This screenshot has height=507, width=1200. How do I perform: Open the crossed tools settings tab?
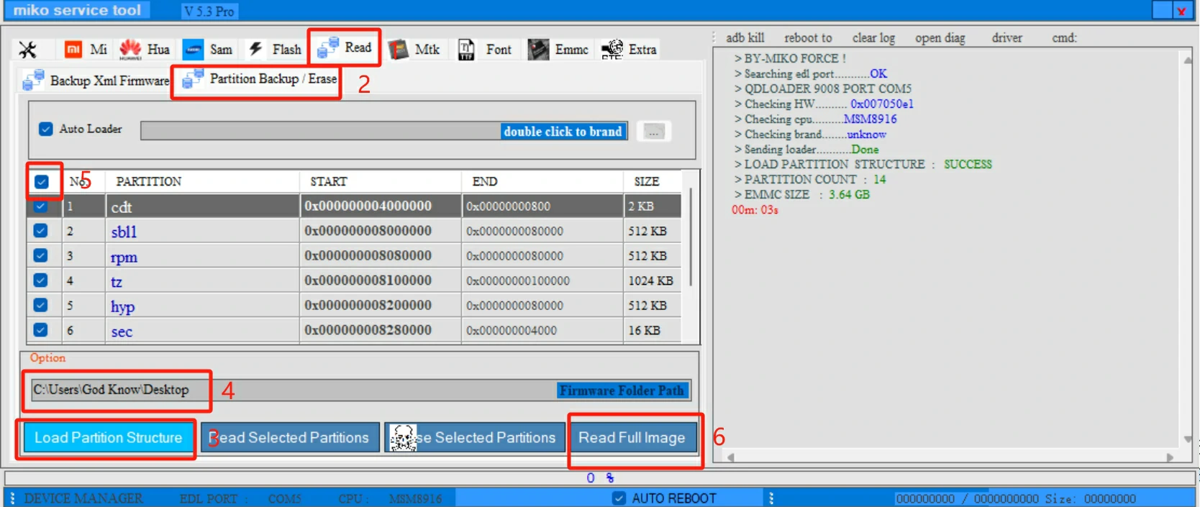pos(27,50)
